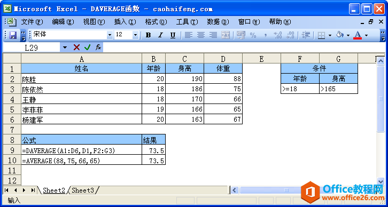Apply fill color bucket

[x=339, y=35]
